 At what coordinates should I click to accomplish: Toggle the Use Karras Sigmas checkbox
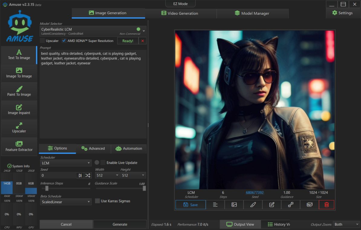point(97,201)
